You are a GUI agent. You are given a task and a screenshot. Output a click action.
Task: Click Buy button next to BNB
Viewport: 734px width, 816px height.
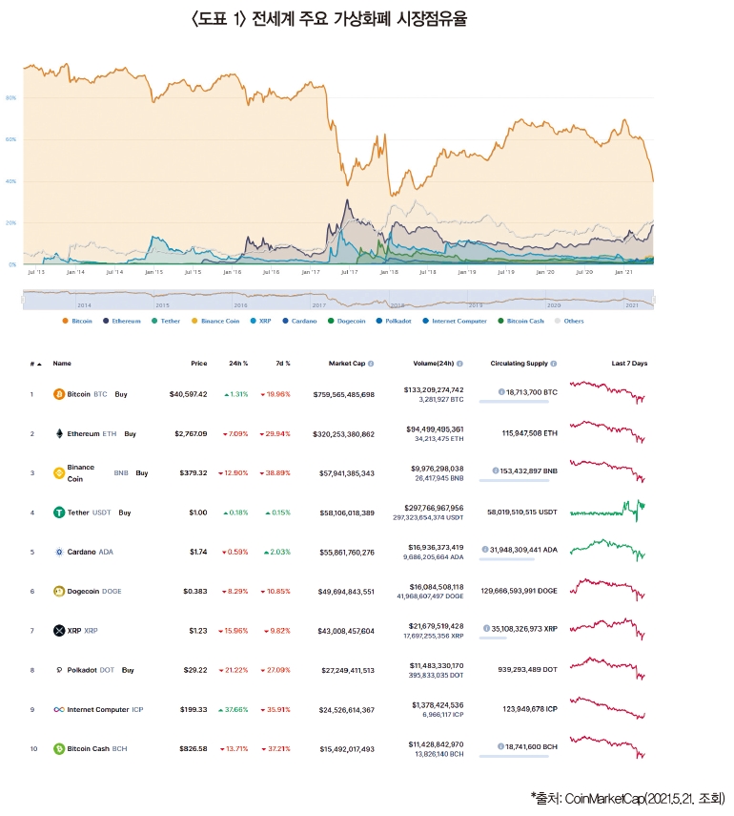142,473
